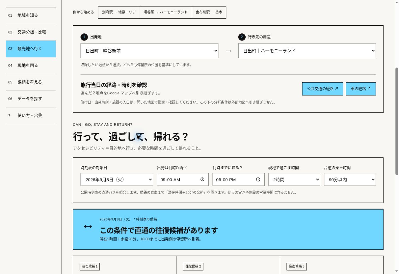Click heading 旅行当日の経路・時刻を確認
Viewport: 399px width, 274px height.
114,85
